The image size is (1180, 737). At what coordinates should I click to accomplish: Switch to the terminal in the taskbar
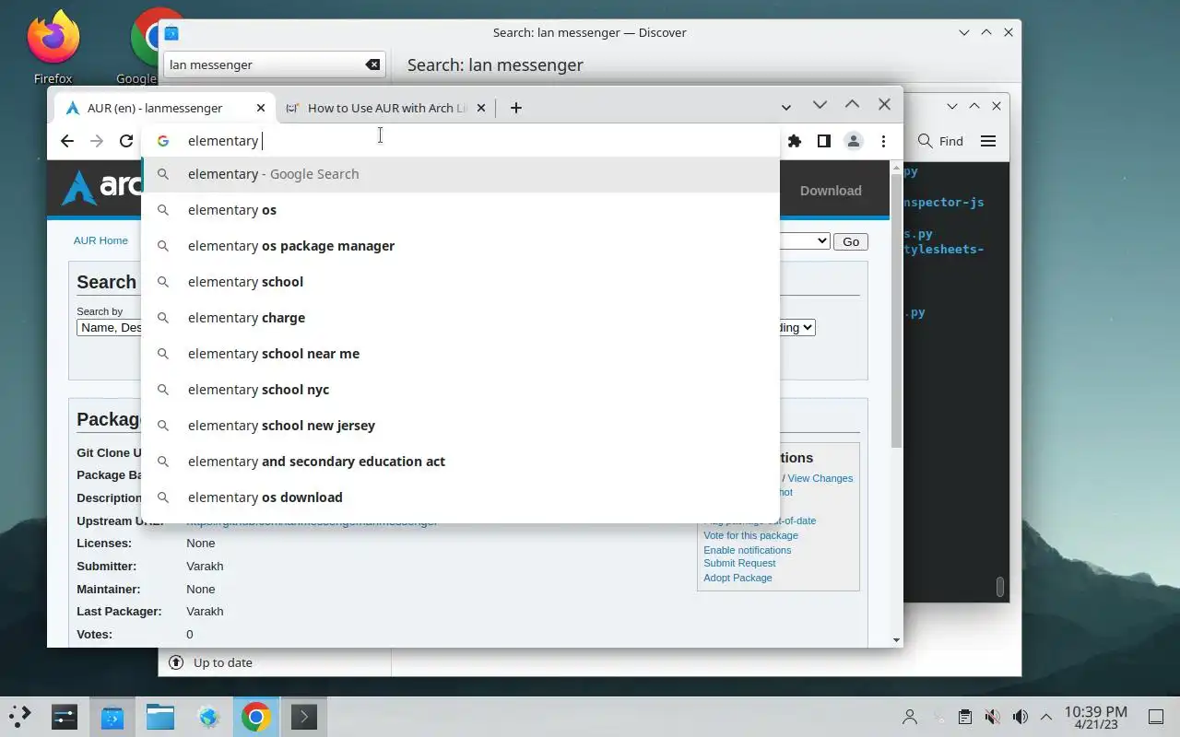304,716
